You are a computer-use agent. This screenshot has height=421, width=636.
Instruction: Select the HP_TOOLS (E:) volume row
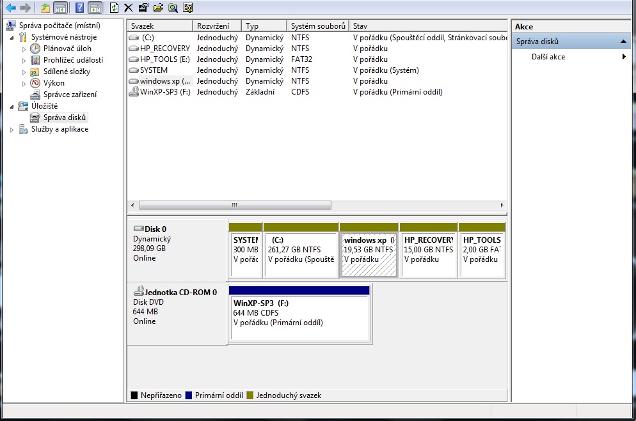pyautogui.click(x=317, y=59)
